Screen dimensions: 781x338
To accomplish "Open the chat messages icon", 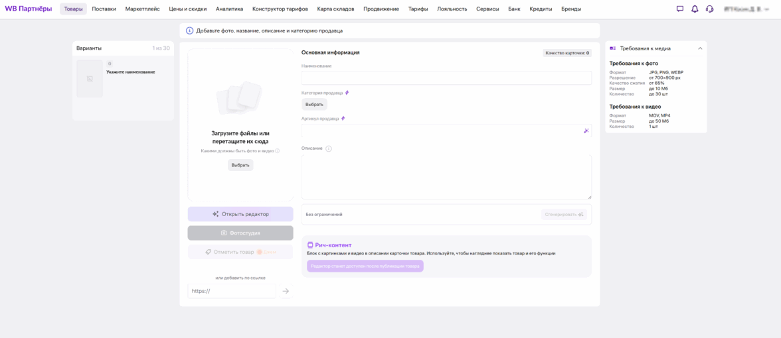I will point(679,9).
